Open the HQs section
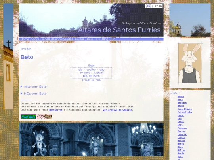 tap(90, 39)
